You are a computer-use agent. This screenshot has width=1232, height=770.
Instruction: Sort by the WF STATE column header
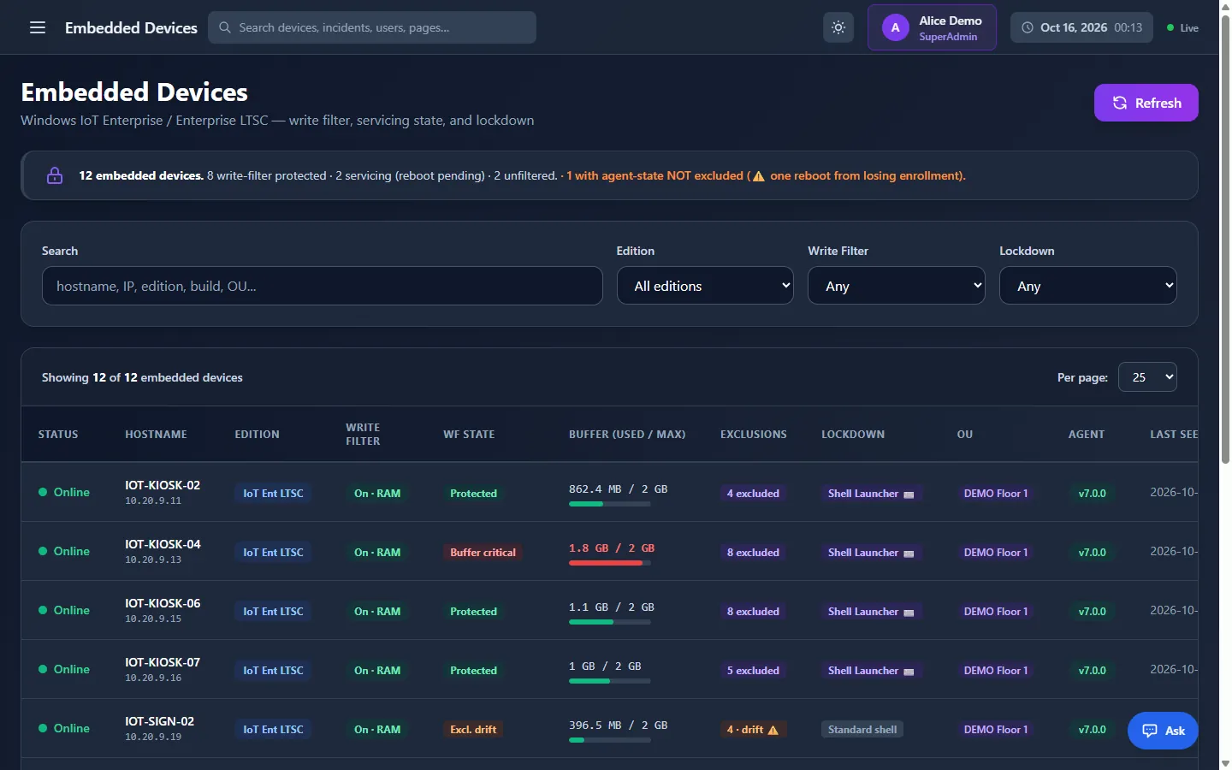(x=469, y=435)
